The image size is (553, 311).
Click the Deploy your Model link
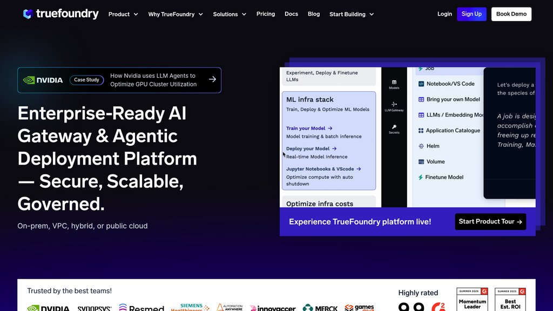(x=307, y=149)
